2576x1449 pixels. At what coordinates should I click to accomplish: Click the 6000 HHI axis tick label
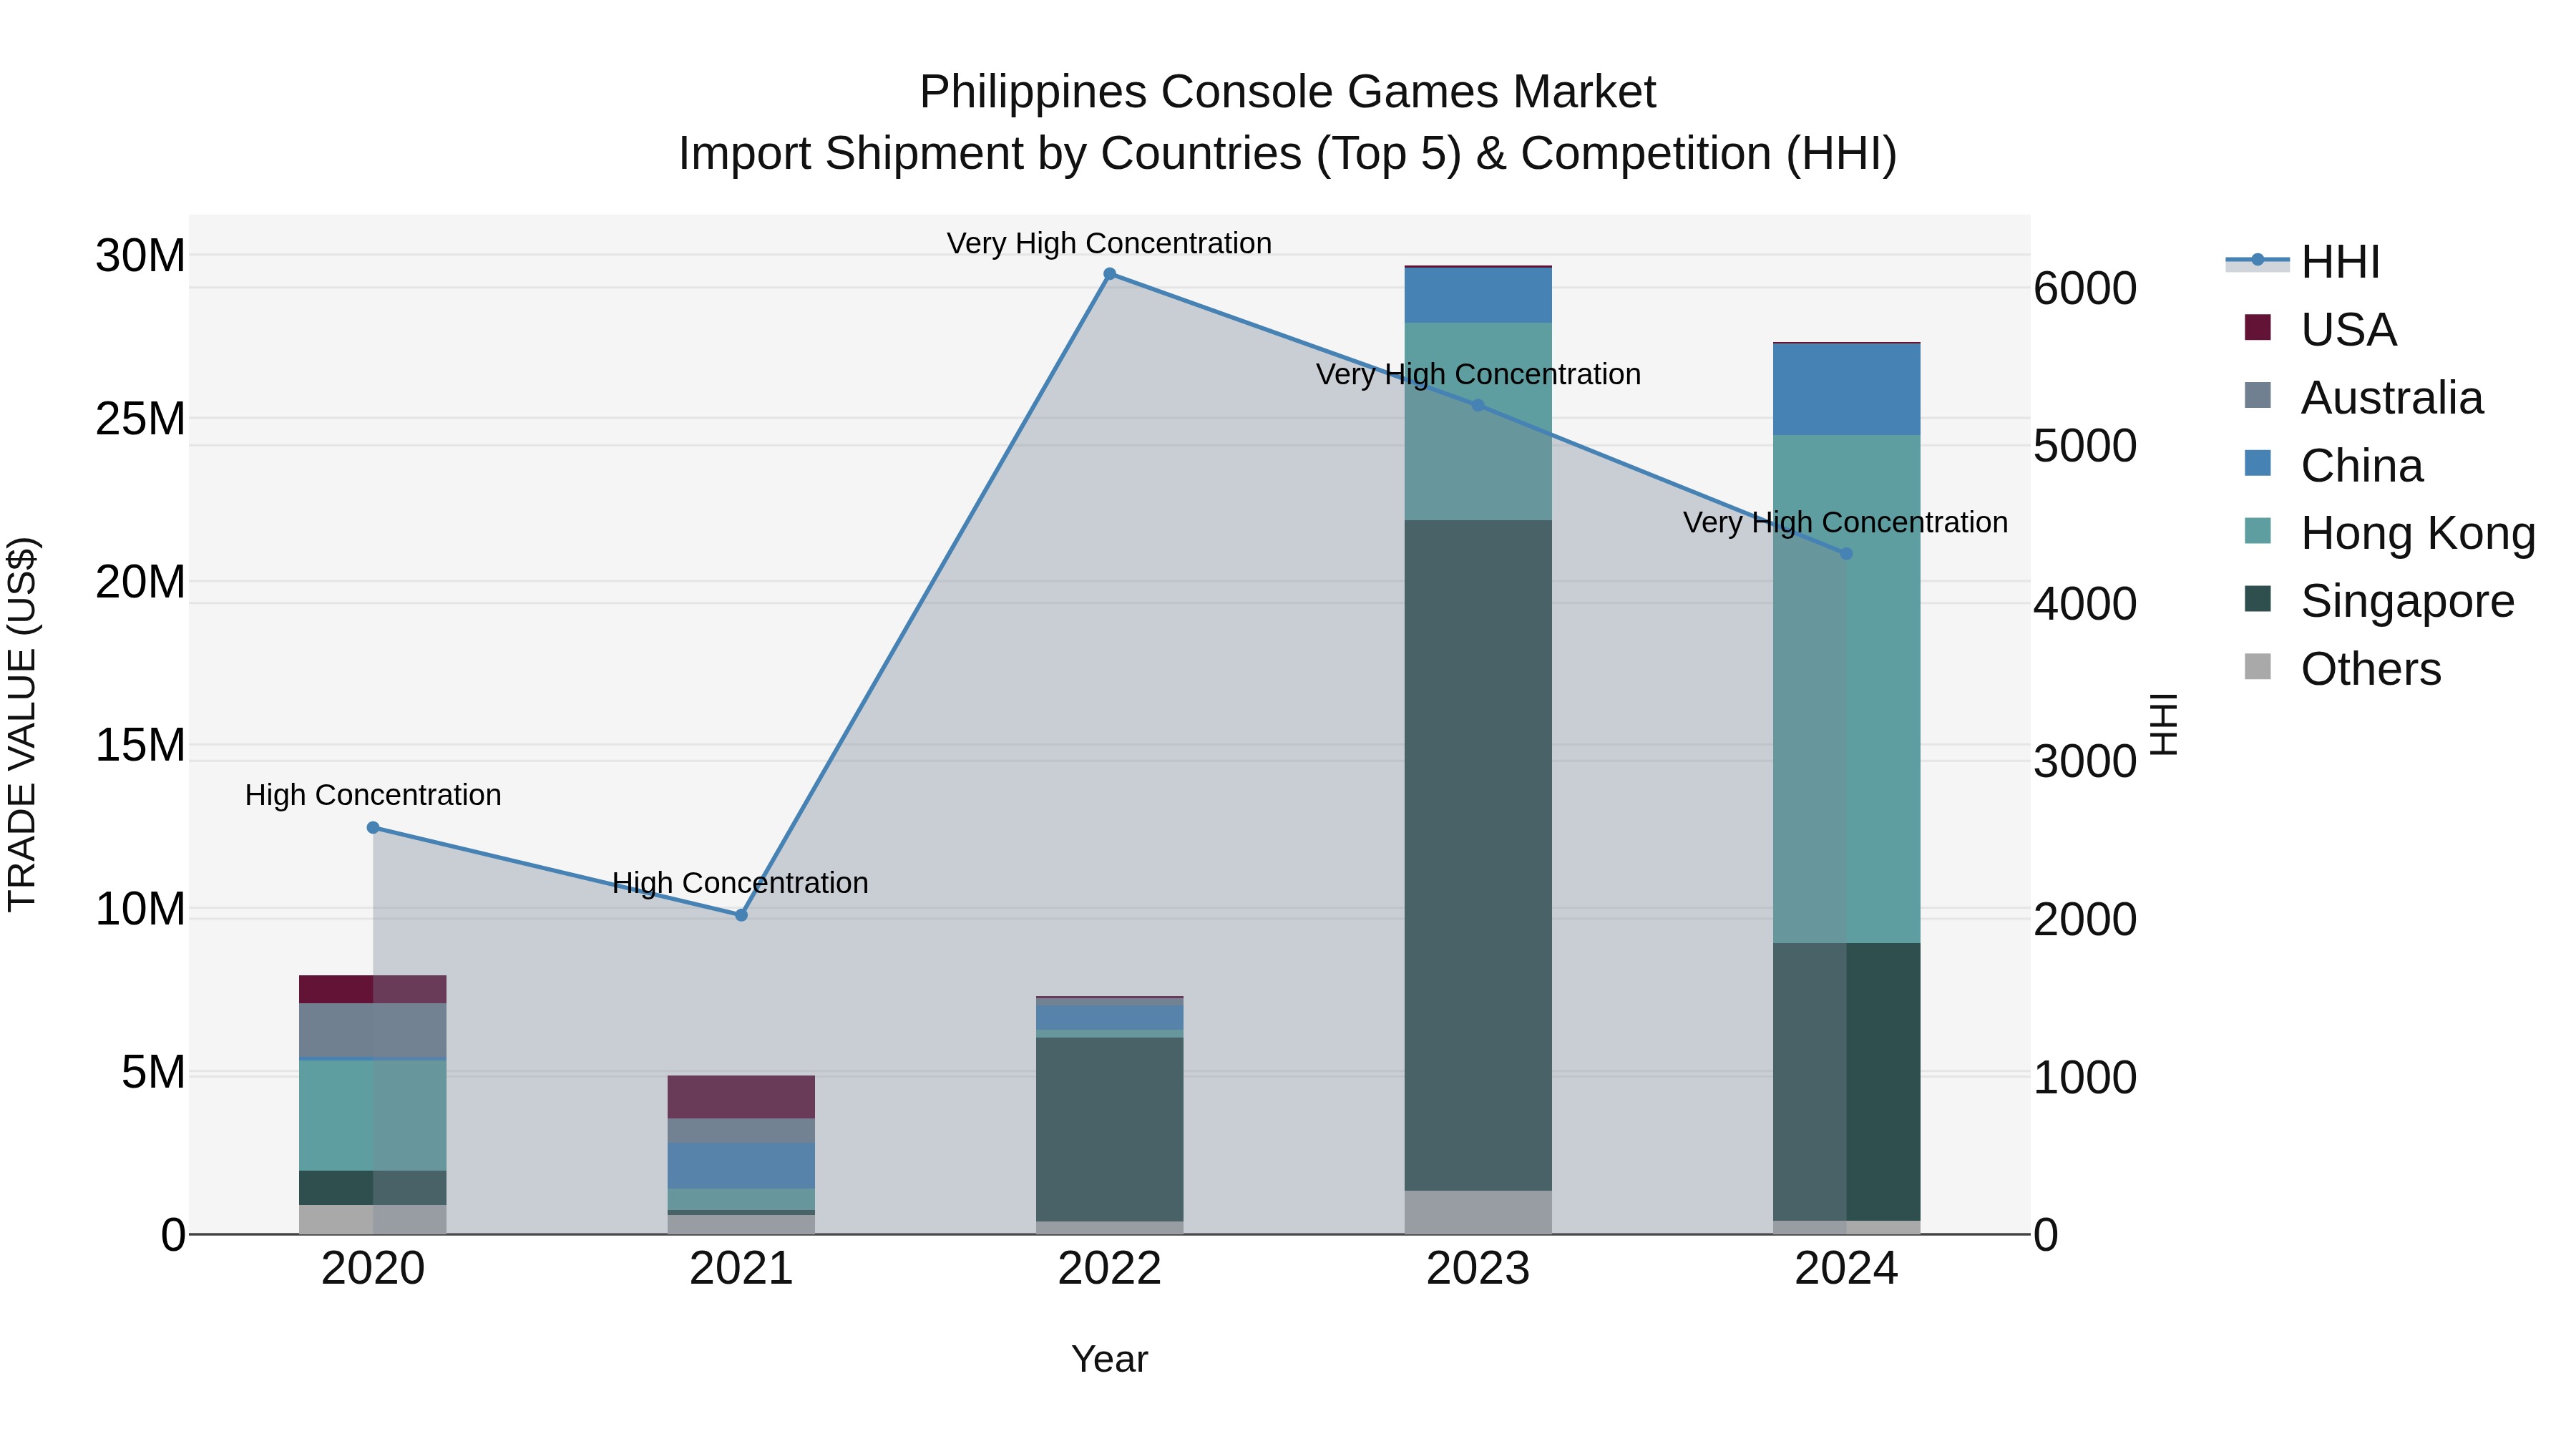(2085, 289)
